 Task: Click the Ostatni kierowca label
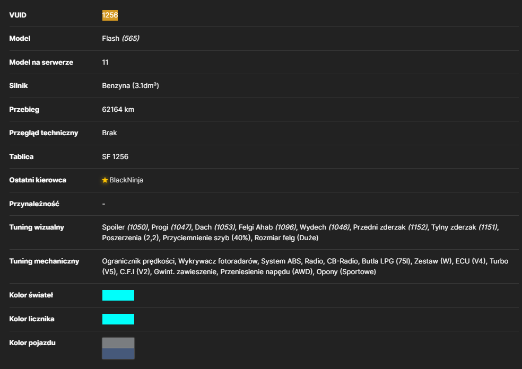(x=38, y=180)
